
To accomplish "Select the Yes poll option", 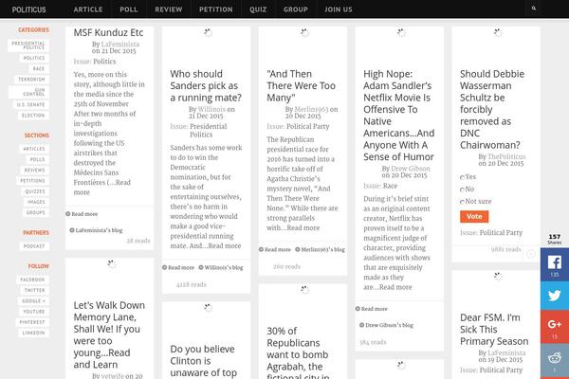I will click(462, 177).
